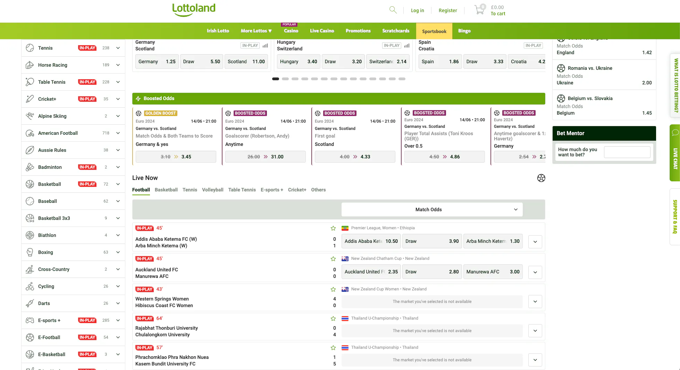Open the Scratchcards menu item
This screenshot has width=680, height=370.
pyautogui.click(x=396, y=31)
